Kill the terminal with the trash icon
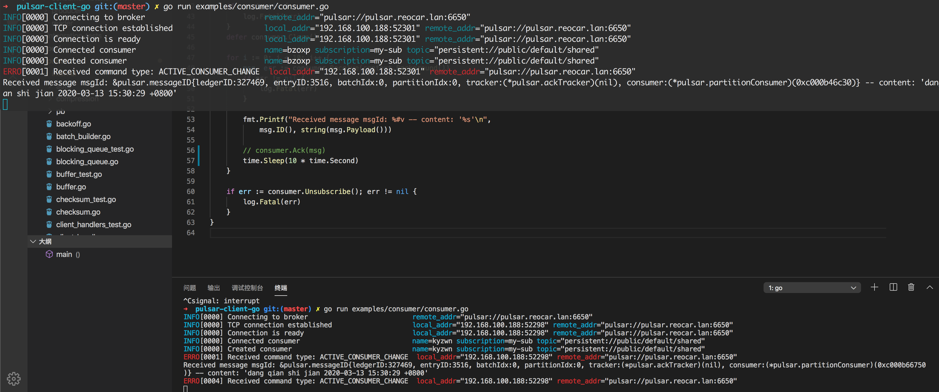939x392 pixels. (x=911, y=288)
